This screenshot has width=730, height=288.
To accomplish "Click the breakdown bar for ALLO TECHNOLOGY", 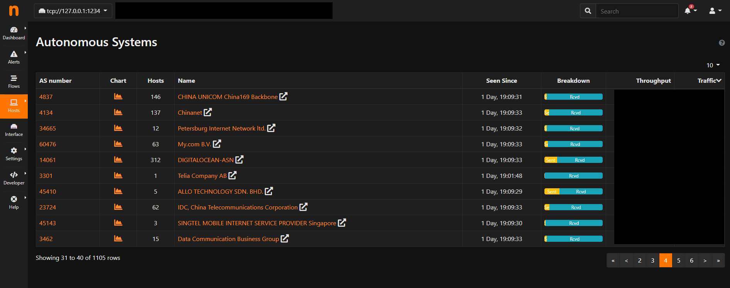I will coord(573,191).
